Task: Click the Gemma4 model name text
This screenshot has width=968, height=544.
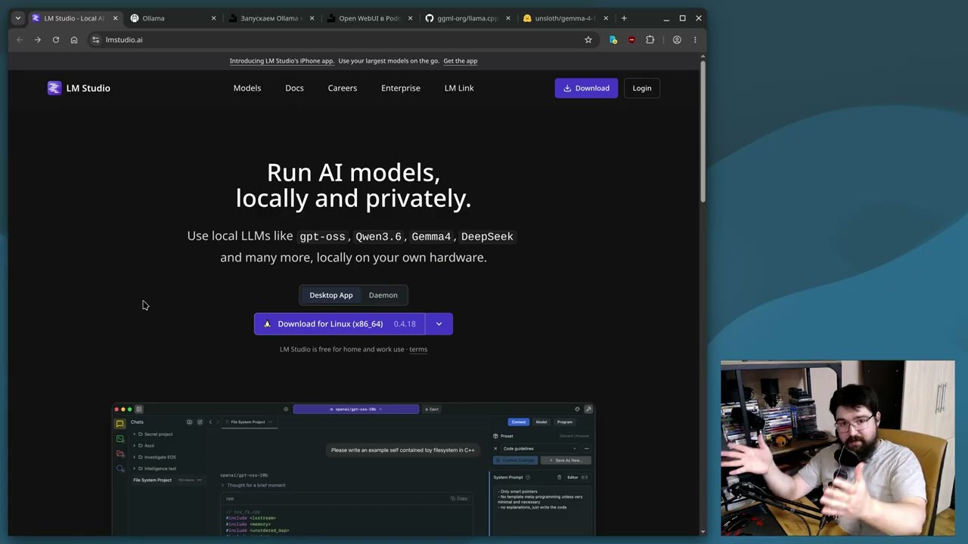Action: tap(431, 236)
